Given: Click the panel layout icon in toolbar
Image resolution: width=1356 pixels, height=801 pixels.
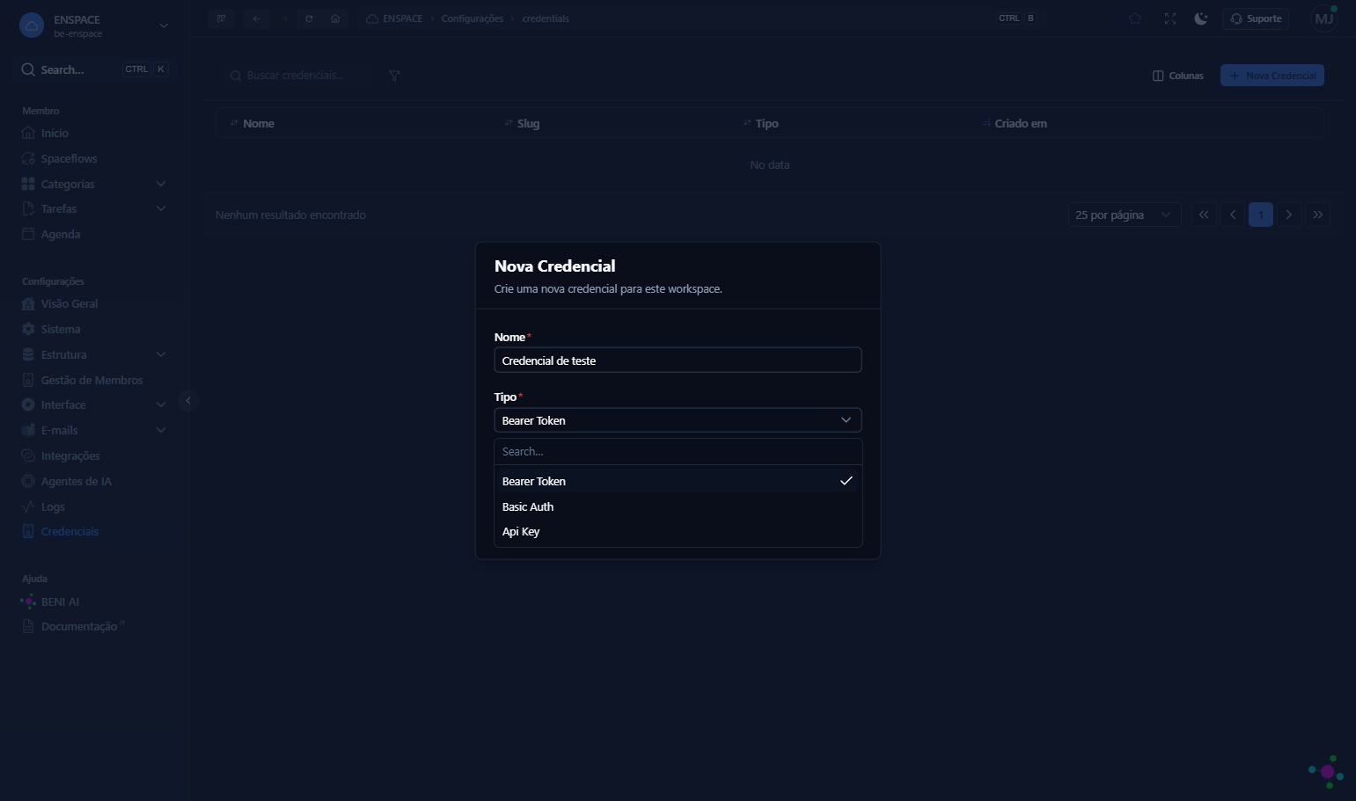Looking at the screenshot, I should (x=222, y=18).
